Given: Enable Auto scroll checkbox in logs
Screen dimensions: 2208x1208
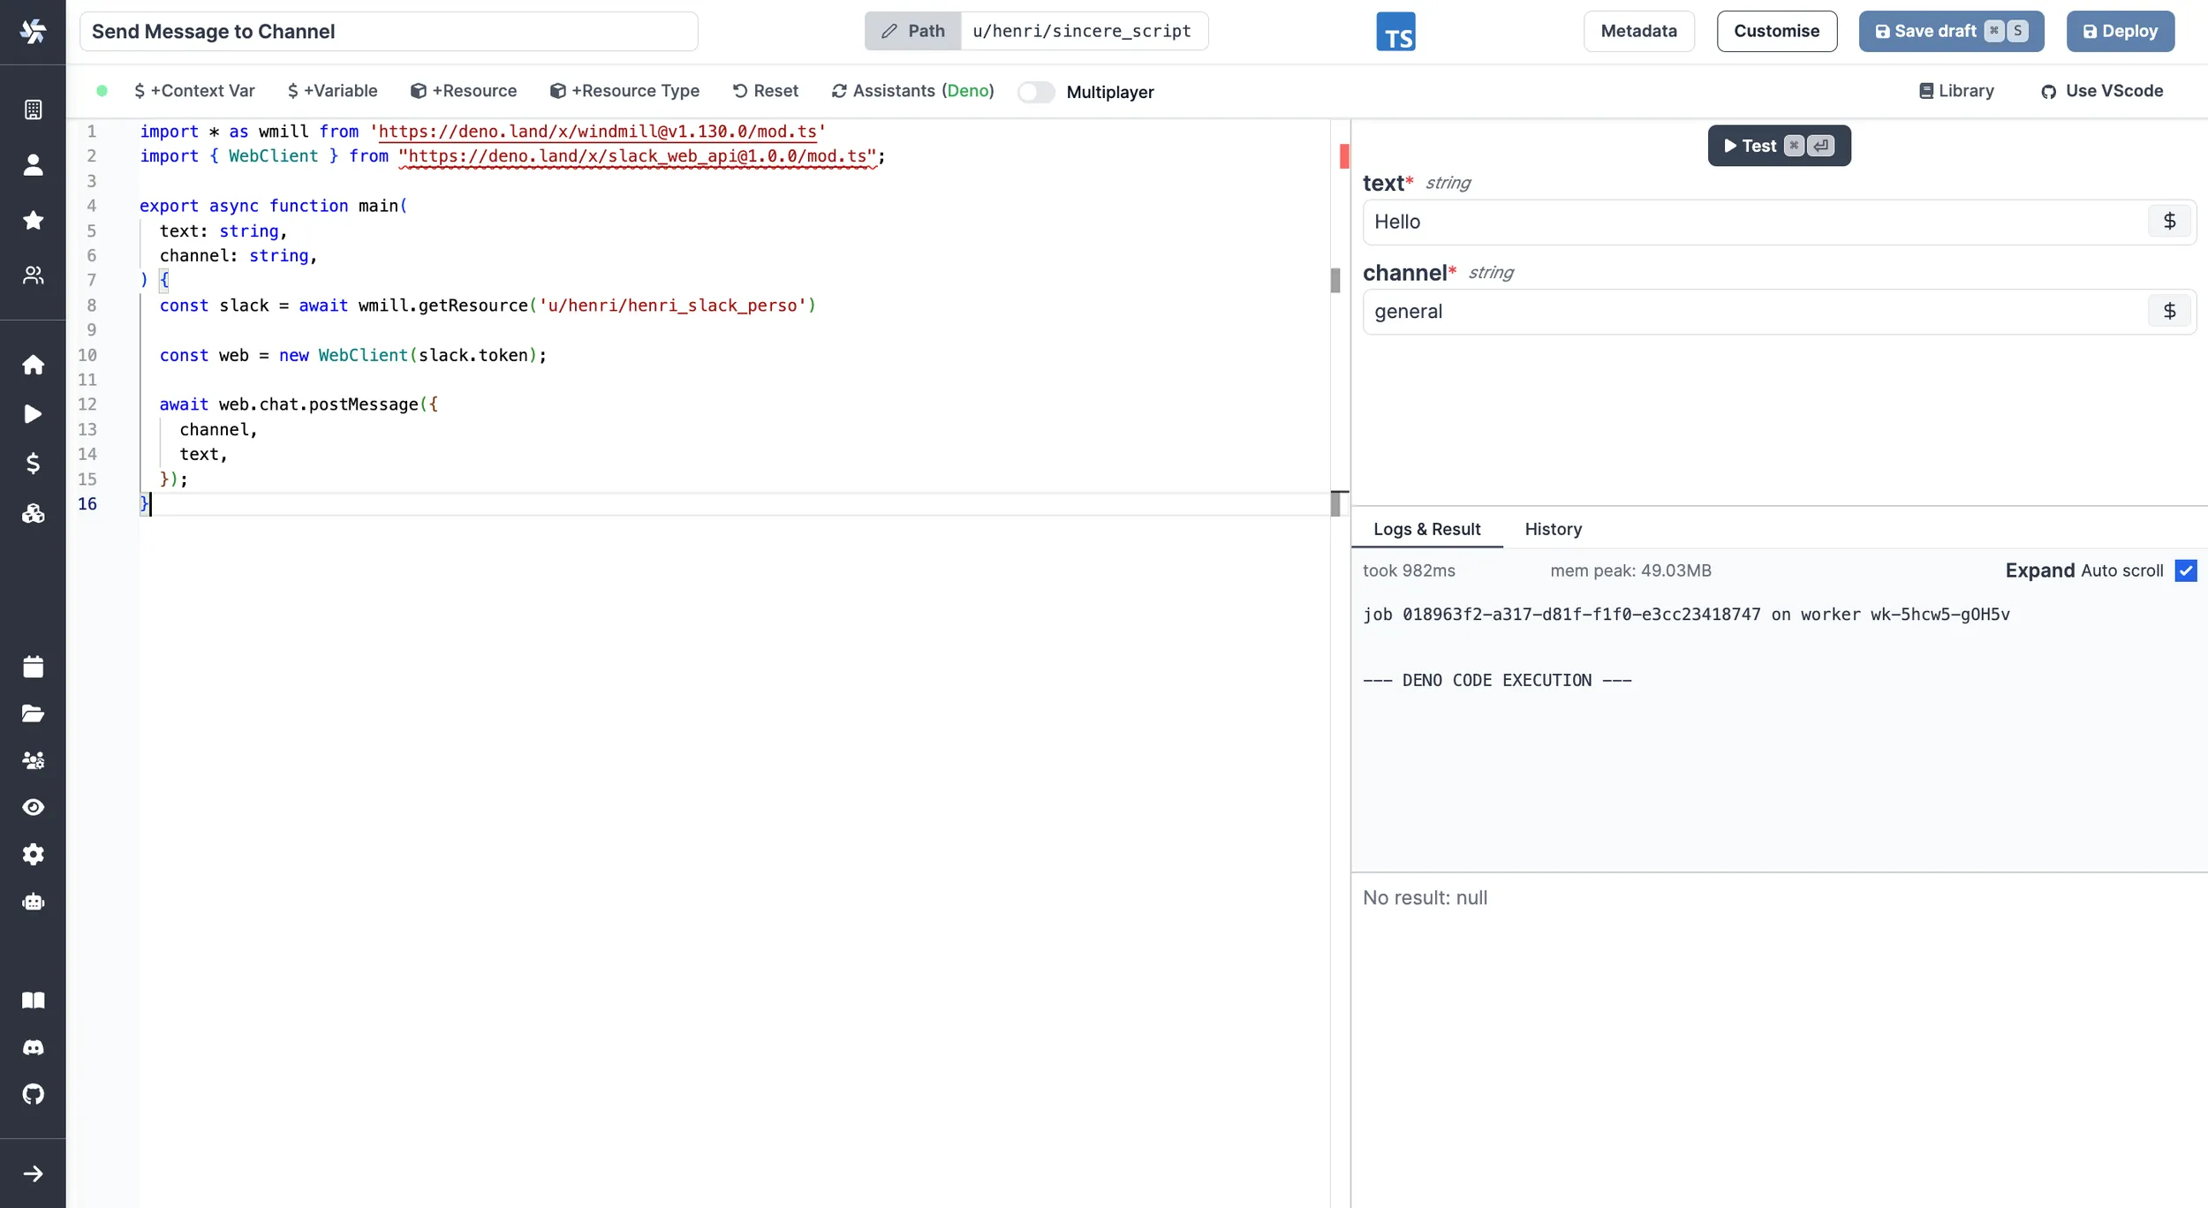Looking at the screenshot, I should click(2184, 570).
